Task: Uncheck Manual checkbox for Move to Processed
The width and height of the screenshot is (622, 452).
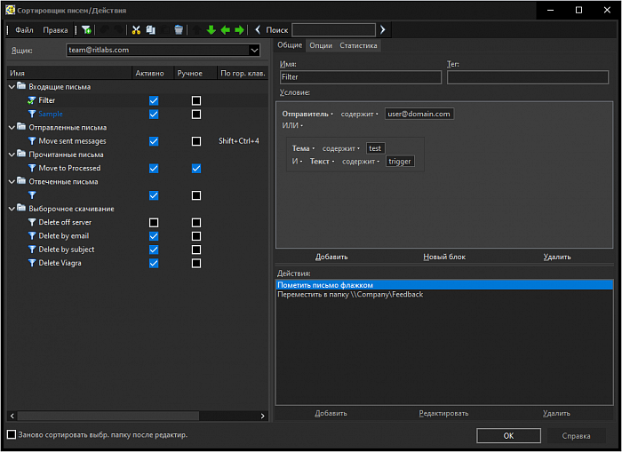Action: pyautogui.click(x=196, y=169)
